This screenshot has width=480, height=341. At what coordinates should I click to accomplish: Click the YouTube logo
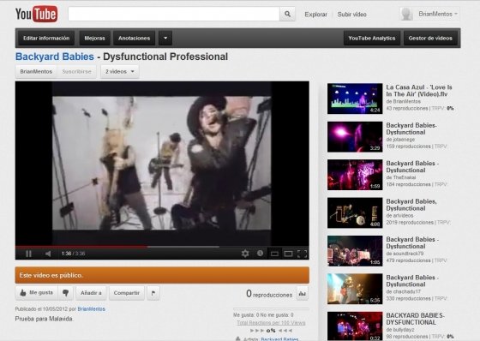click(36, 14)
